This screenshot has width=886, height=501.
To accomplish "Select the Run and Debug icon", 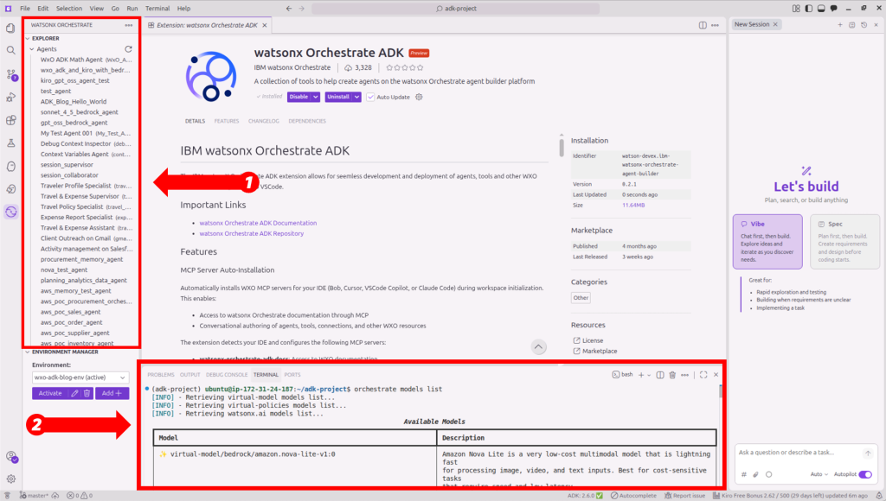I will coord(10,95).
